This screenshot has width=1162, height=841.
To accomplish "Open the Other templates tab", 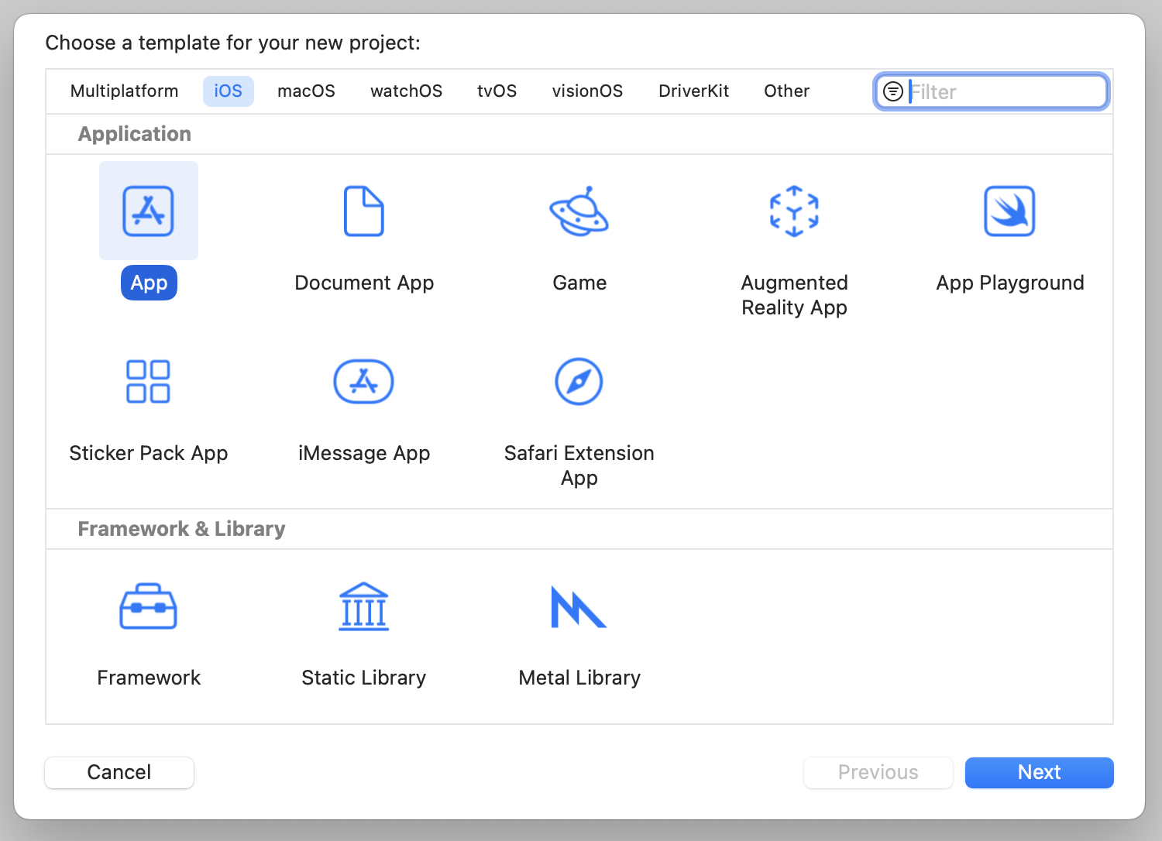I will tap(786, 91).
